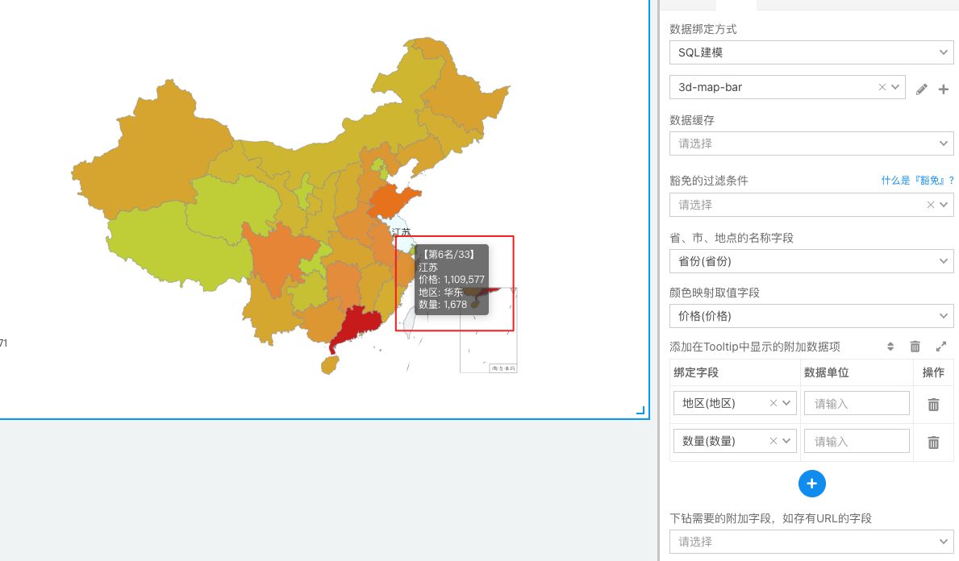Image resolution: width=959 pixels, height=561 pixels.
Task: Click the data unit input for 地区 row
Action: pos(857,404)
